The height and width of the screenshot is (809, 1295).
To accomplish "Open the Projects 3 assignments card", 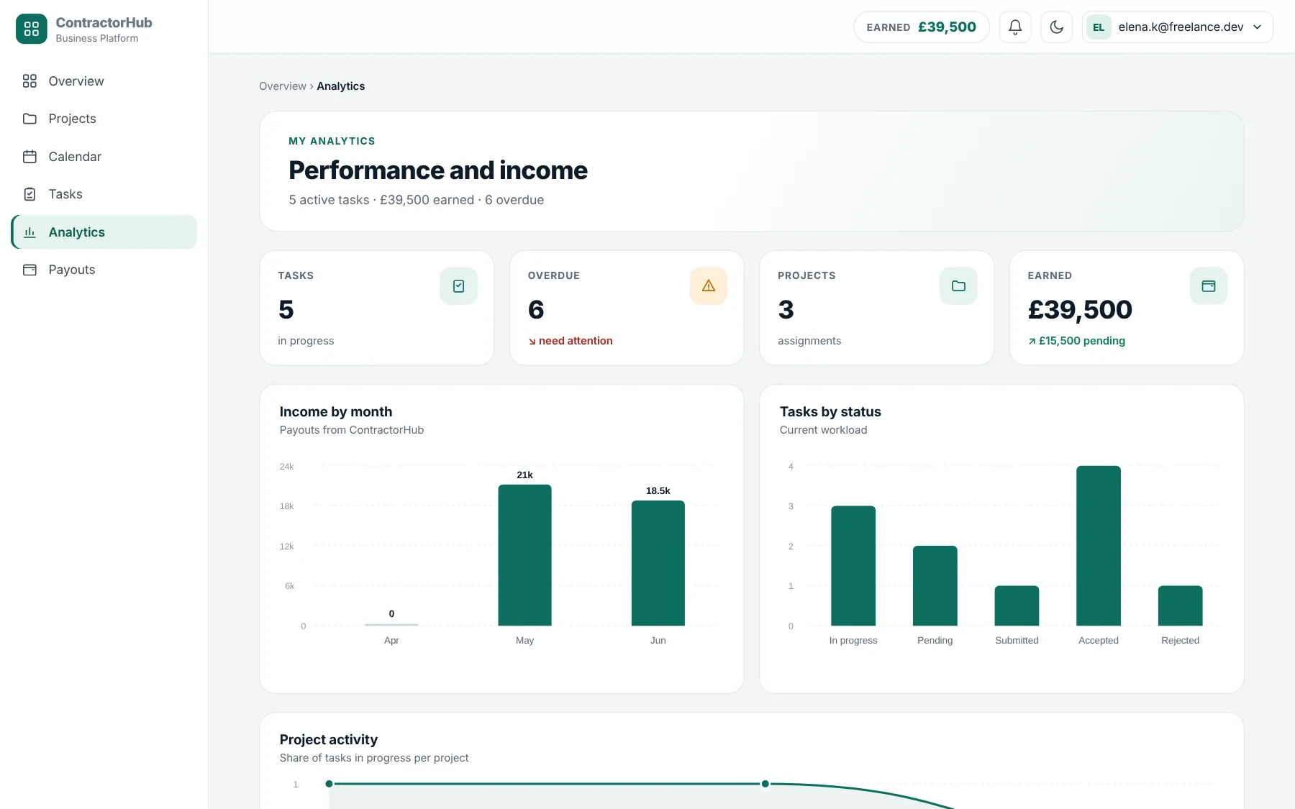I will (x=876, y=308).
